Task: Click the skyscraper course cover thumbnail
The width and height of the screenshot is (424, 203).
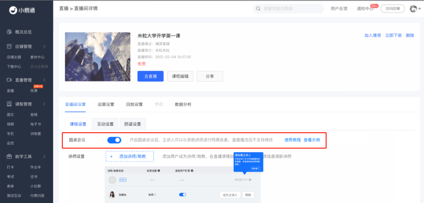Action: pos(97,57)
